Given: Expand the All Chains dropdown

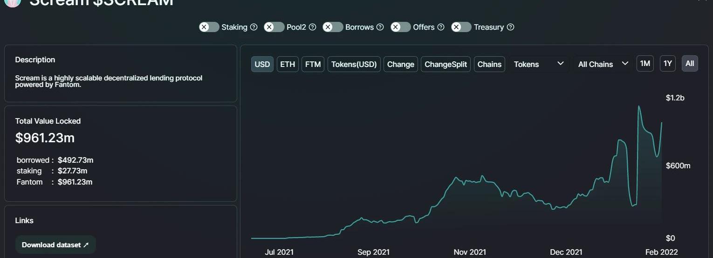Looking at the screenshot, I should [x=603, y=64].
